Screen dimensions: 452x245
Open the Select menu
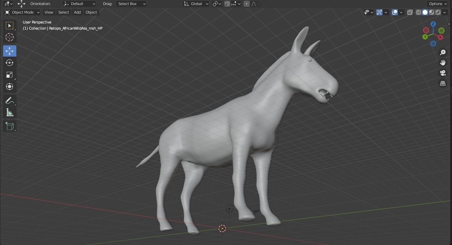(x=63, y=12)
